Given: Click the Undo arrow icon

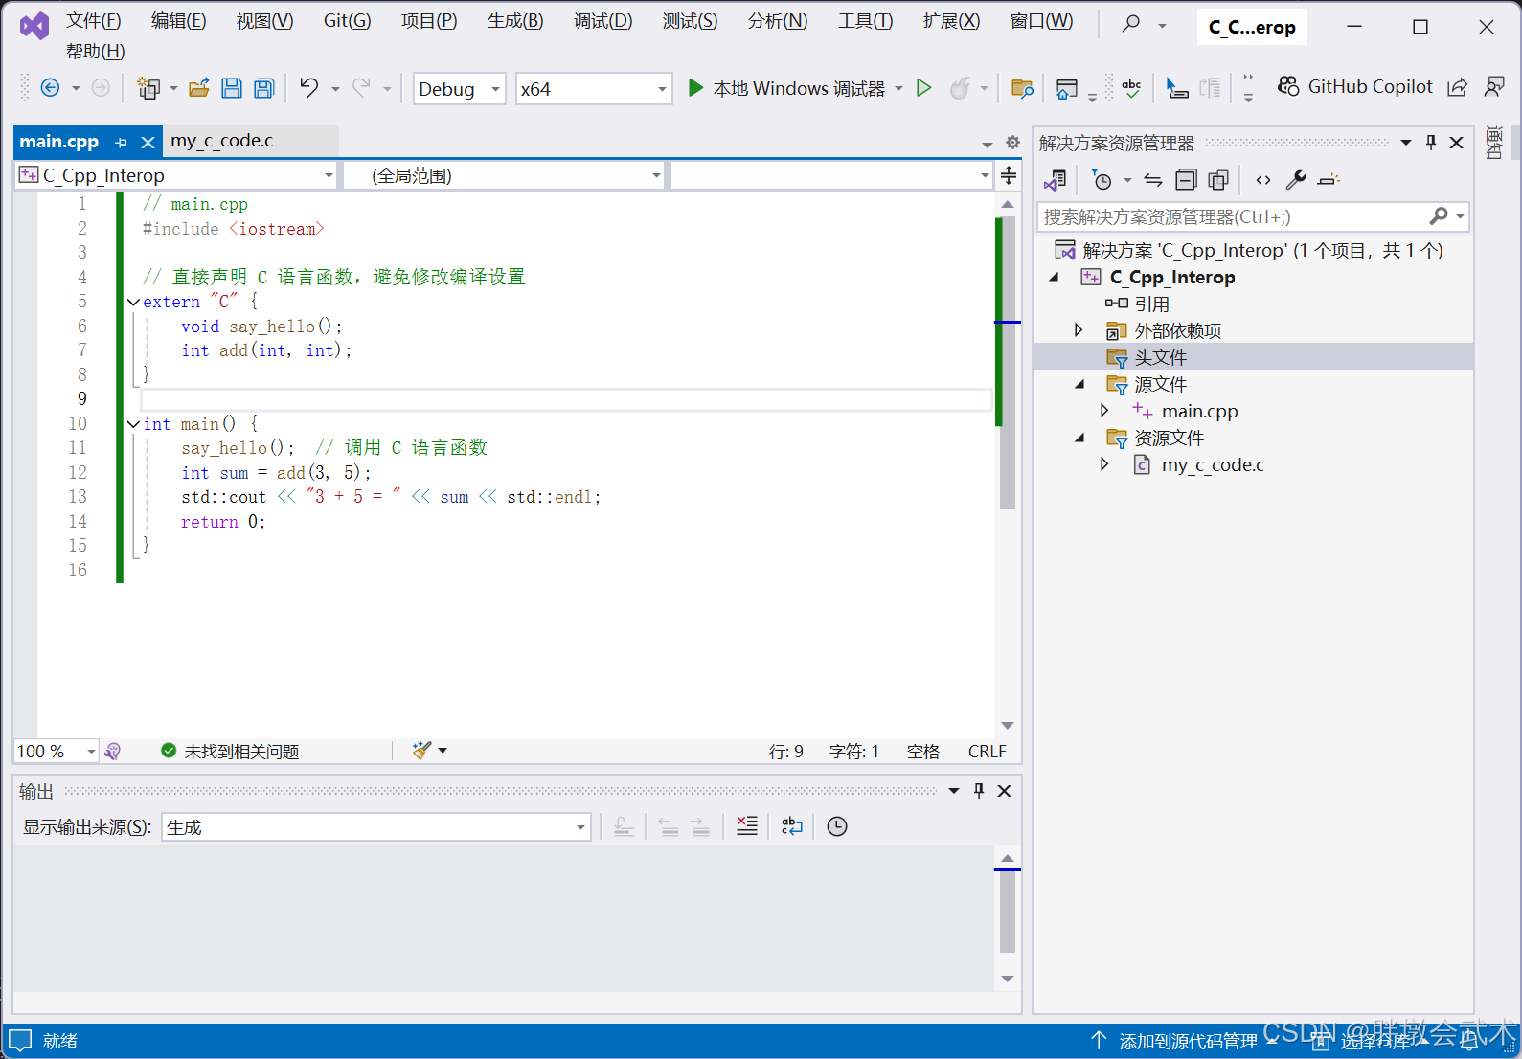Looking at the screenshot, I should click(308, 88).
